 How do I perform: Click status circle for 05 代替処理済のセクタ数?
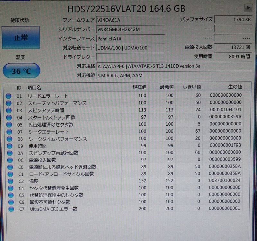9,125
